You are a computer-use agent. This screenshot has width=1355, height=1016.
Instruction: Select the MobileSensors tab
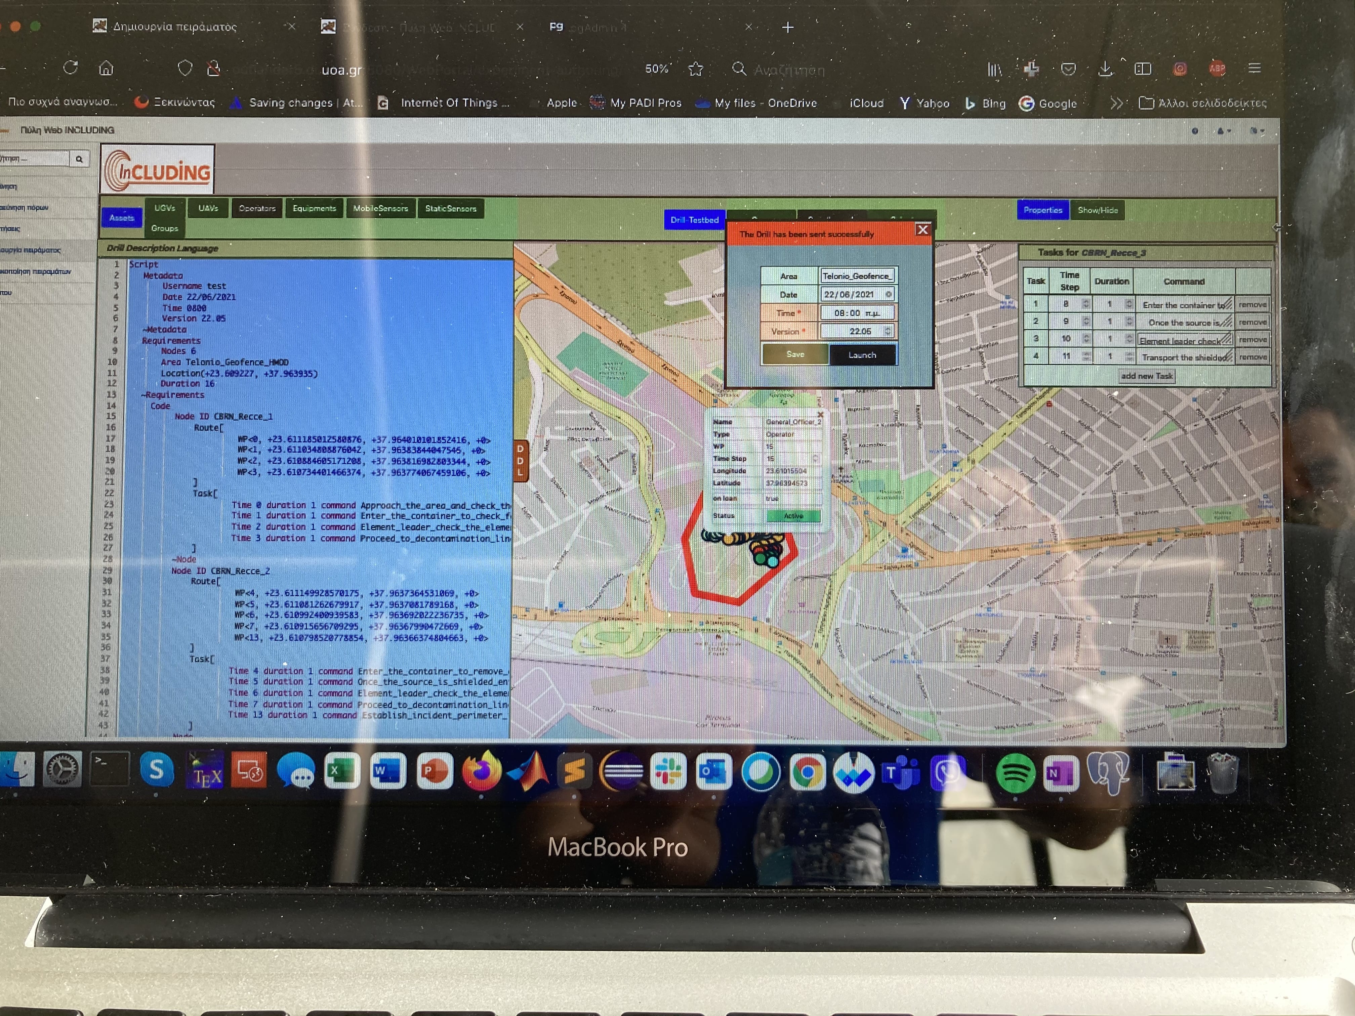pyautogui.click(x=380, y=209)
